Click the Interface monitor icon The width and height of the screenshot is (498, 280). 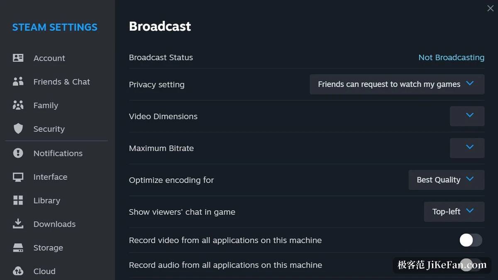tap(18, 177)
